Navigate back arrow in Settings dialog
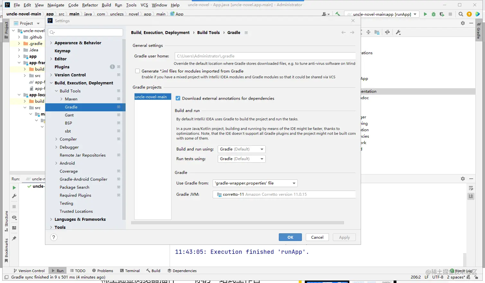This screenshot has width=485, height=283. click(x=344, y=32)
